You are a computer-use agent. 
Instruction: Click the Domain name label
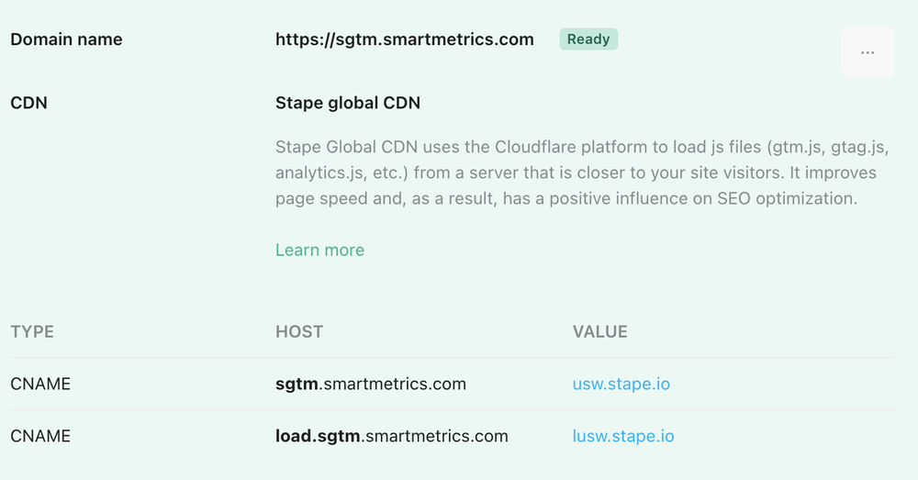66,39
